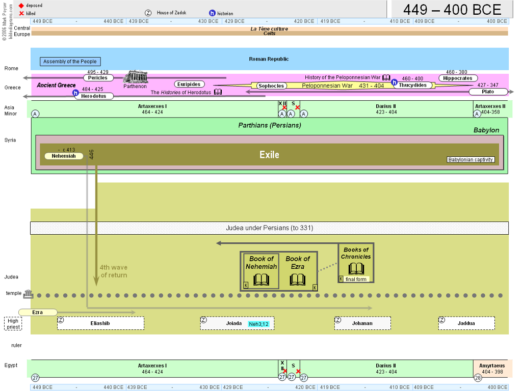The height and width of the screenshot is (391, 522).
Task: Click the Ancient Greece label
Action: 56,85
